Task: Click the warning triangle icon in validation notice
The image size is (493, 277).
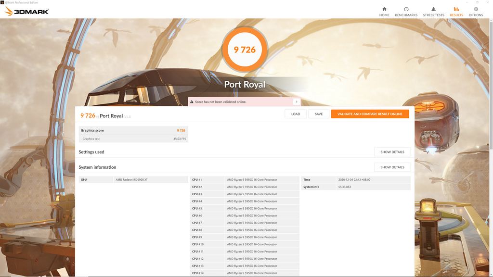Action: [x=192, y=102]
